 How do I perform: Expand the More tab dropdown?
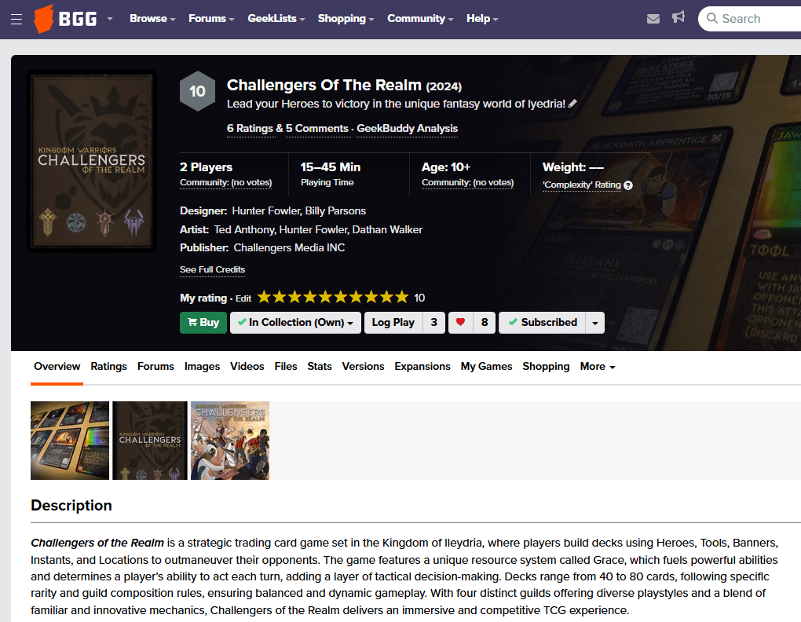click(597, 367)
